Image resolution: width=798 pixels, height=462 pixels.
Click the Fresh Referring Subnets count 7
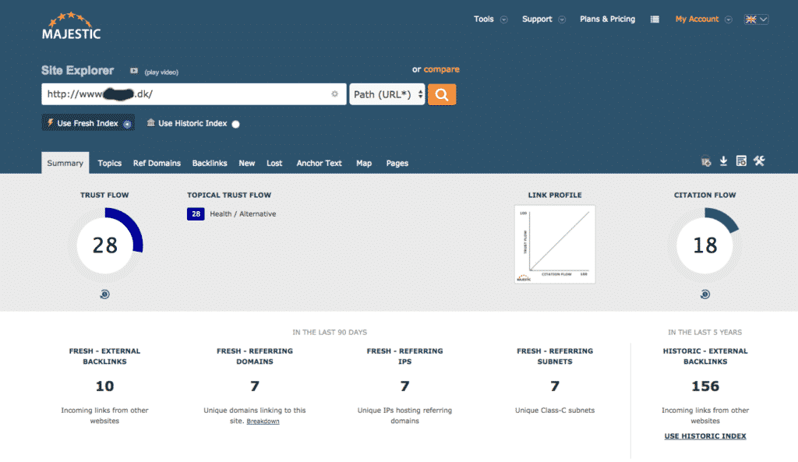point(555,386)
